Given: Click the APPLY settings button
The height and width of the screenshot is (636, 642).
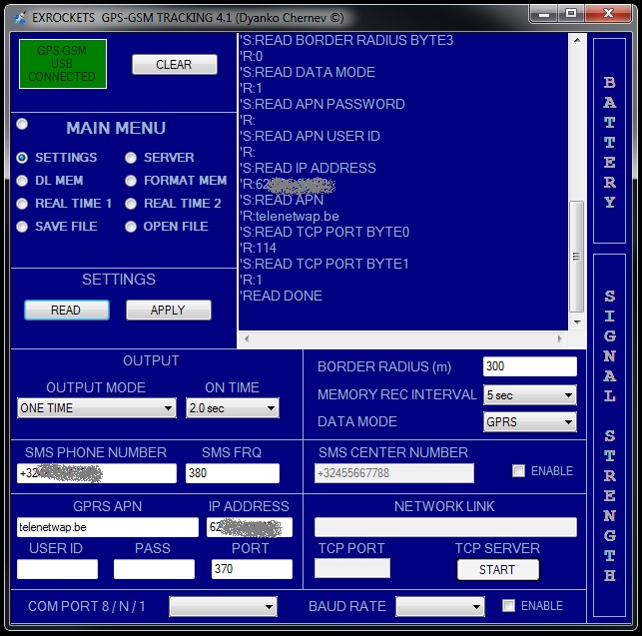Looking at the screenshot, I should pos(169,311).
